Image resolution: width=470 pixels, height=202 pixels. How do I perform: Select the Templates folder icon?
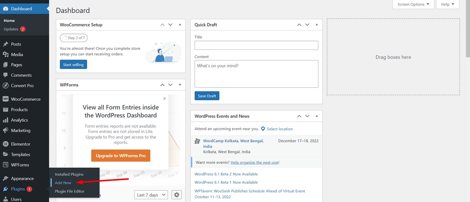coord(5,154)
